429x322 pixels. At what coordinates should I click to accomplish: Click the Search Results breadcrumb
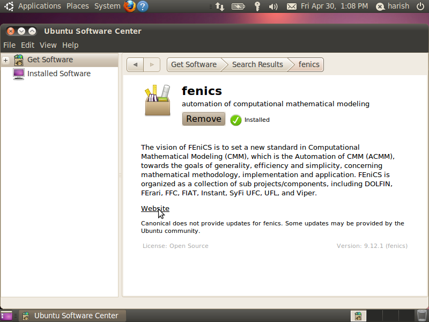click(x=257, y=64)
